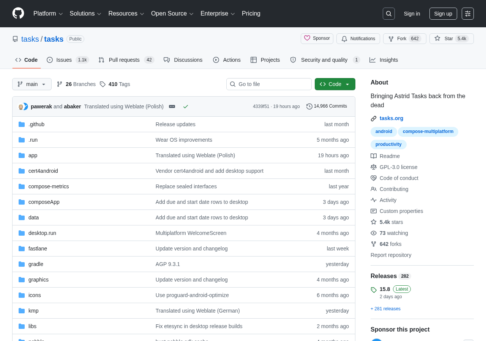Expand the green Code dropdown button
This screenshot has width=486, height=341.
coord(335,84)
